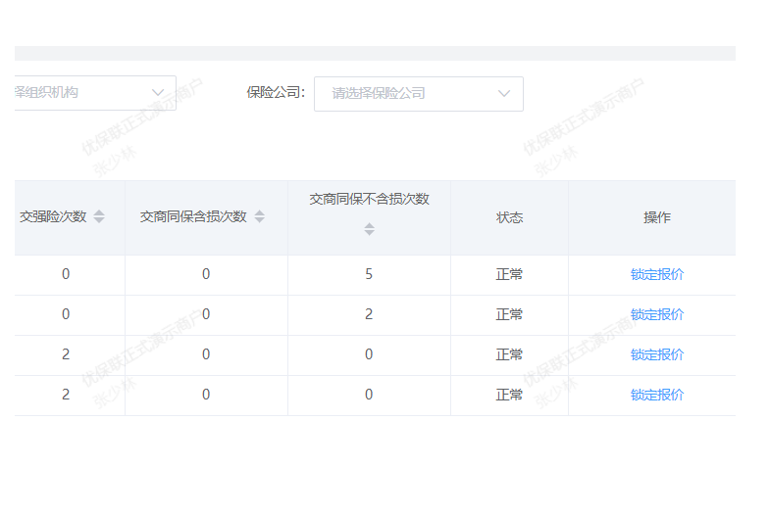Sort by 交商同保不含损次数 column arrows
This screenshot has width=769, height=515.
pos(369,229)
